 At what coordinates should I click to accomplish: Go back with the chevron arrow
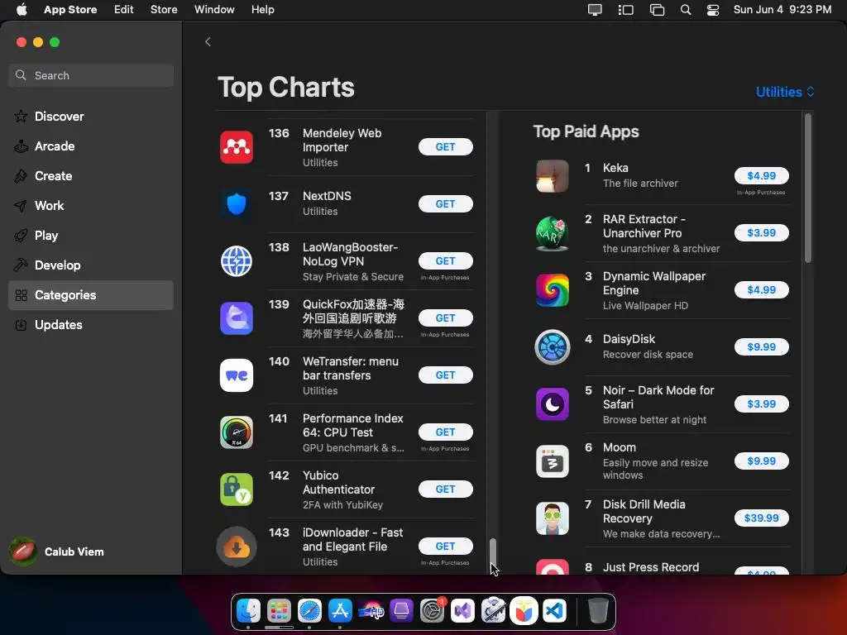[208, 41]
